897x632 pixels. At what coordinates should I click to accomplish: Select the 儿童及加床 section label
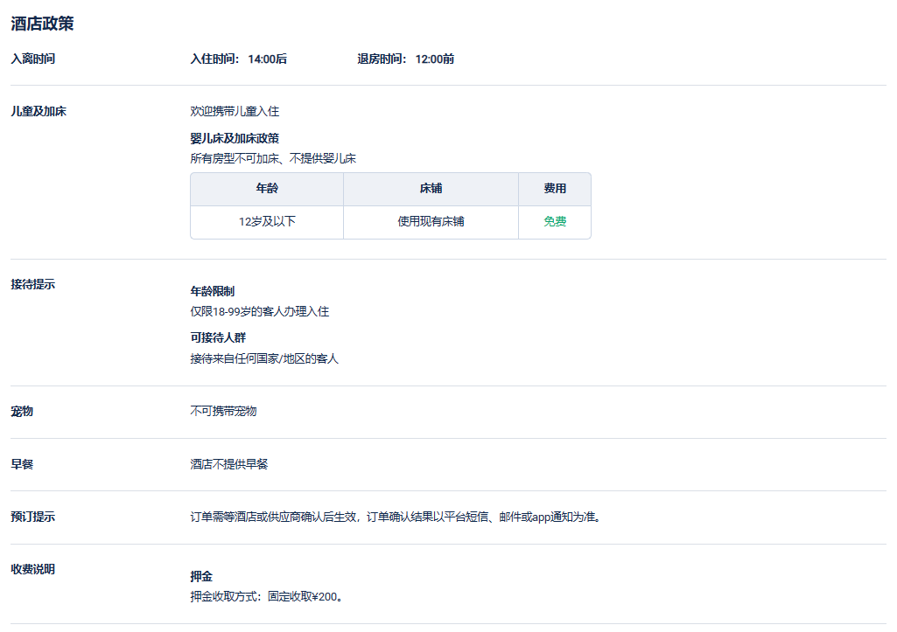pyautogui.click(x=39, y=112)
